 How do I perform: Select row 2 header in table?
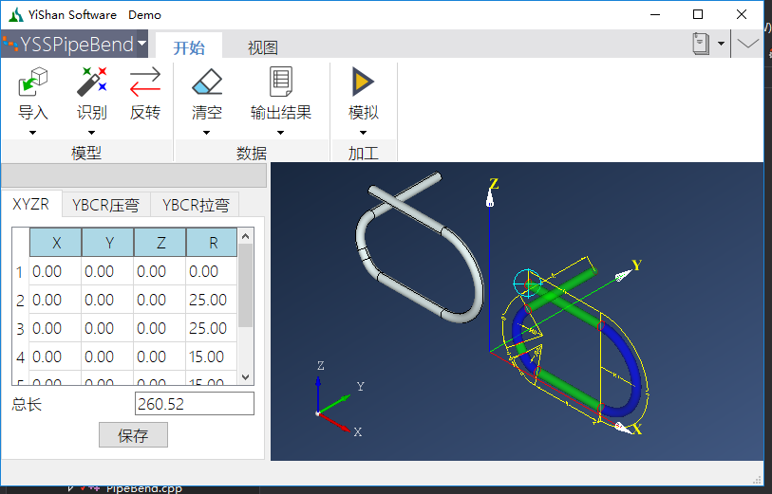(20, 300)
